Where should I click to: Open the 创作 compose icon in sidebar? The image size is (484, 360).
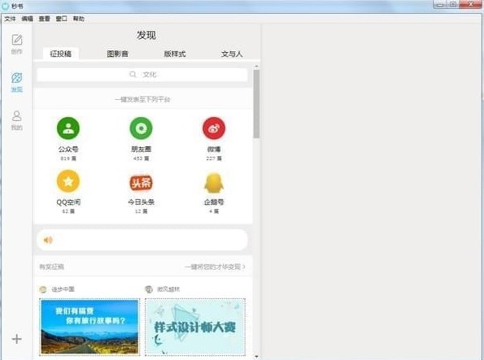click(17, 40)
